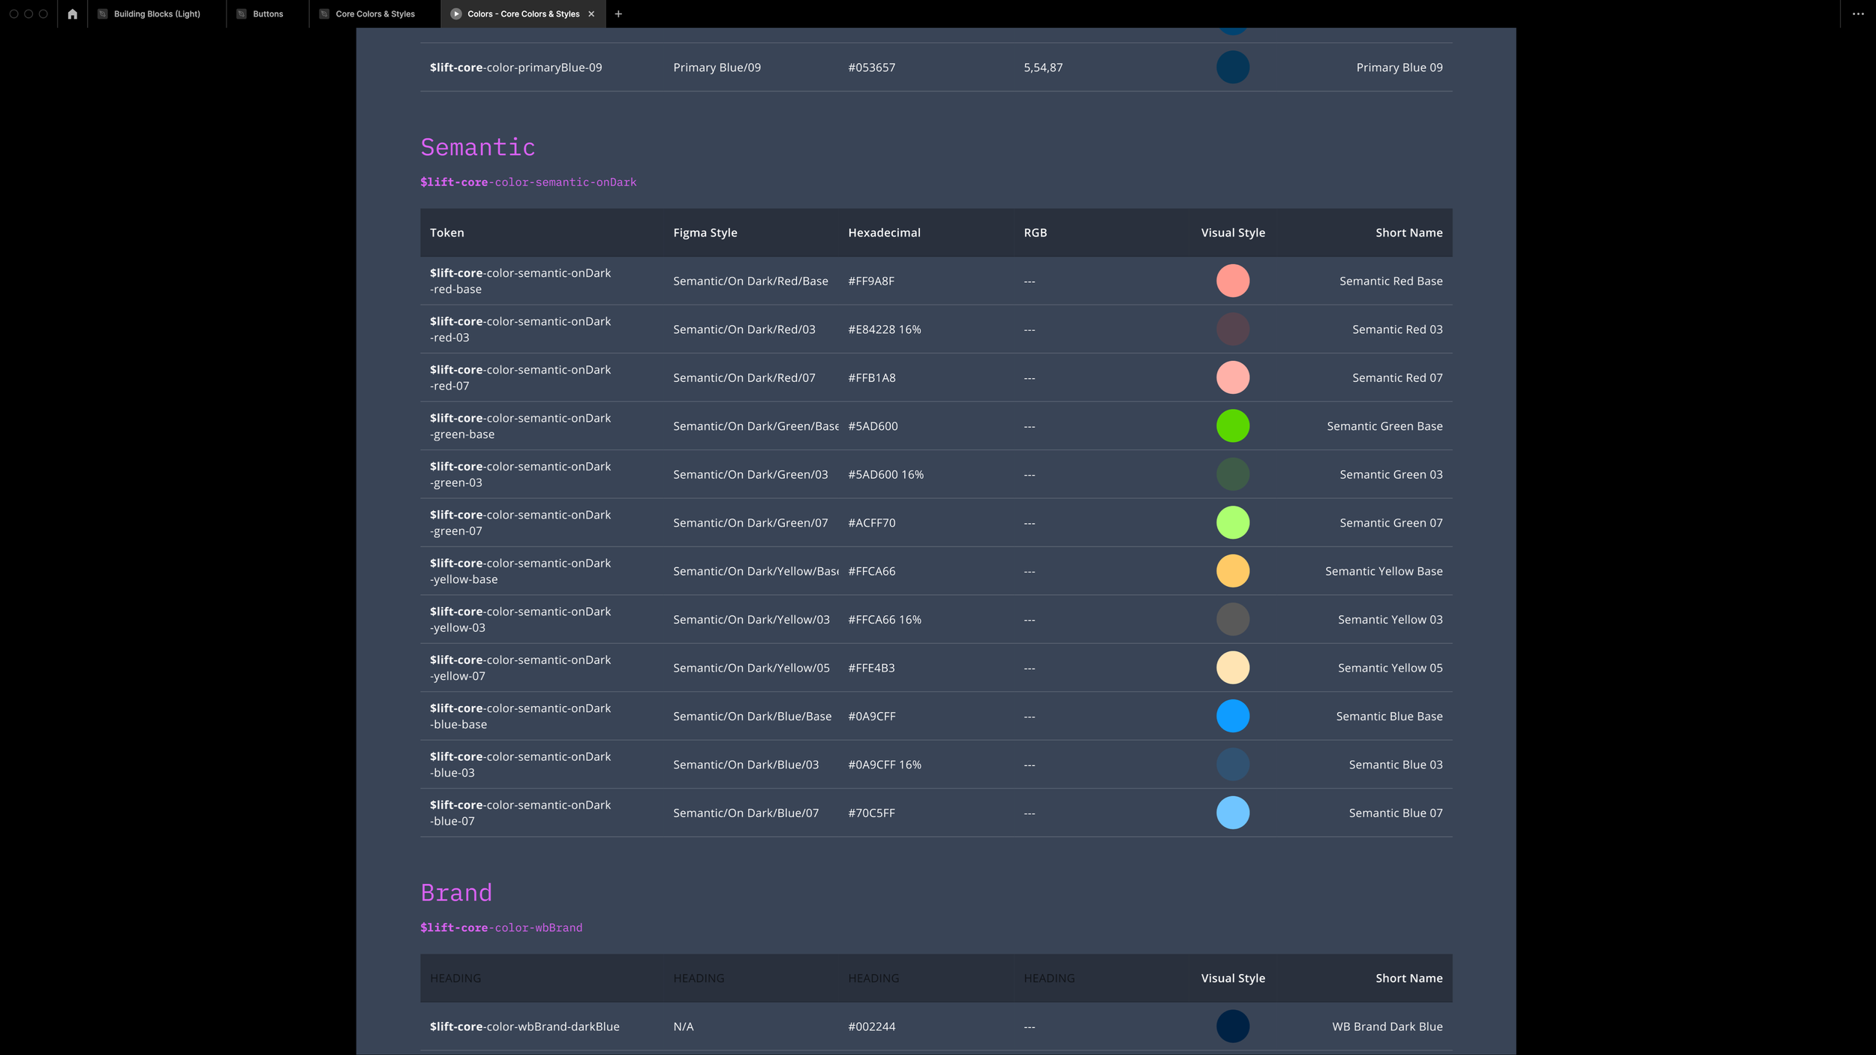Switch to Core Colors & Styles tab
Screen dimensions: 1876x1055
click(374, 14)
